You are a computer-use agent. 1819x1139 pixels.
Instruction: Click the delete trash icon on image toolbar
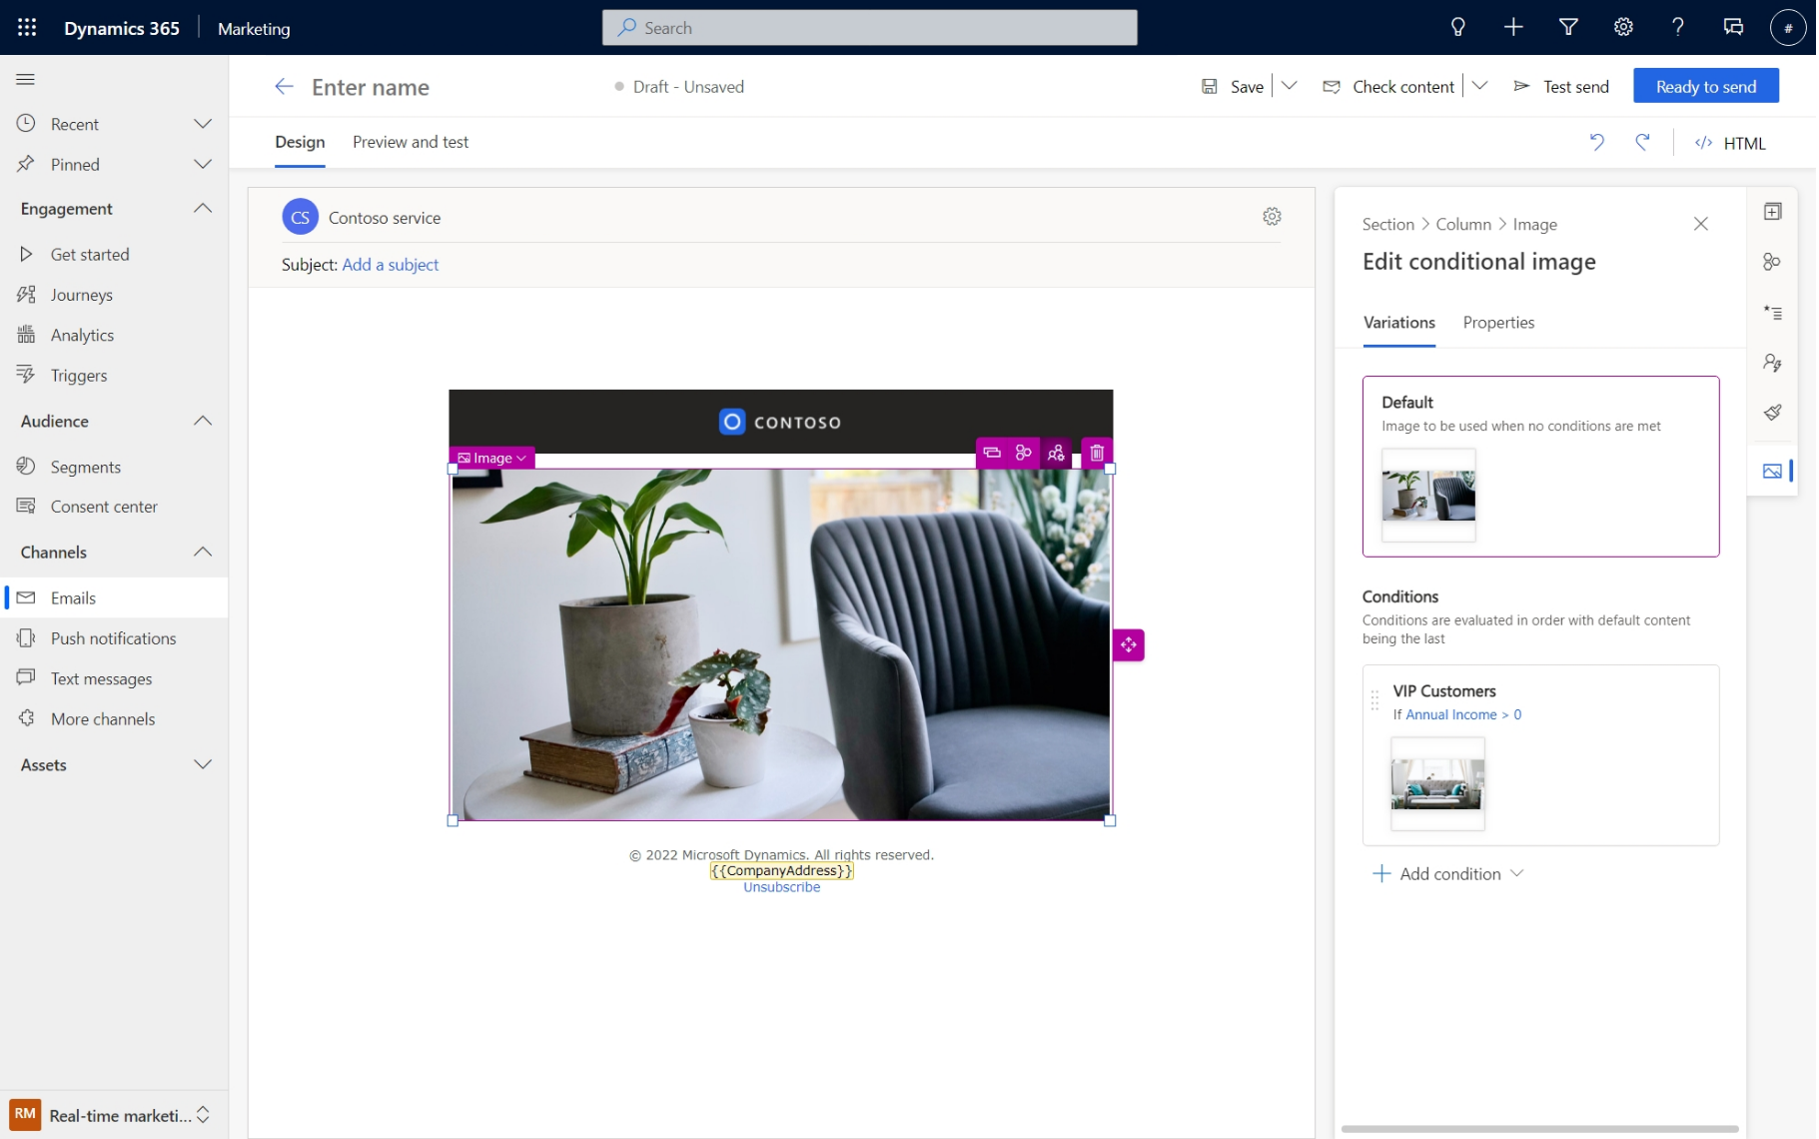[1097, 453]
